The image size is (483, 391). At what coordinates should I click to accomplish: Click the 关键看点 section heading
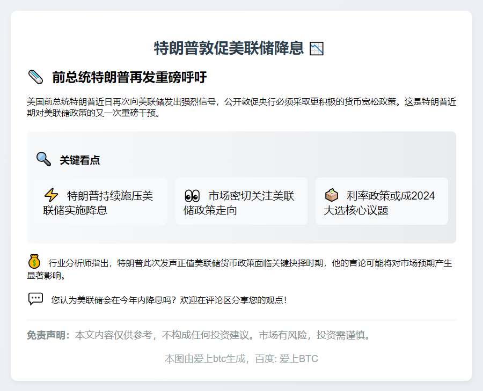click(80, 160)
